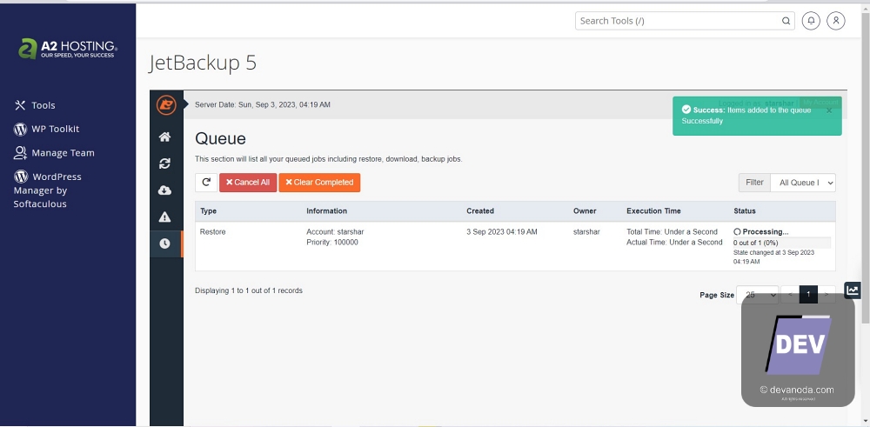Image resolution: width=870 pixels, height=427 pixels.
Task: Click the Server Date text
Action: click(x=263, y=105)
